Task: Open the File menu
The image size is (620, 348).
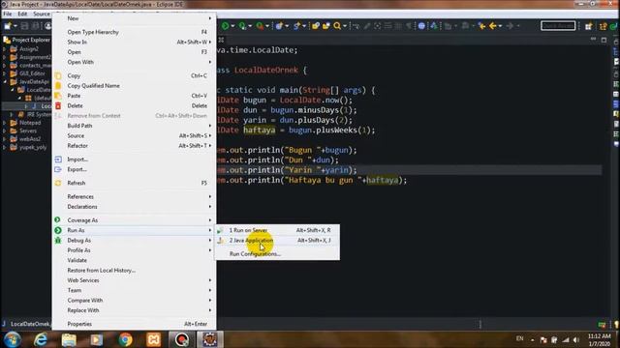Action: pos(8,14)
